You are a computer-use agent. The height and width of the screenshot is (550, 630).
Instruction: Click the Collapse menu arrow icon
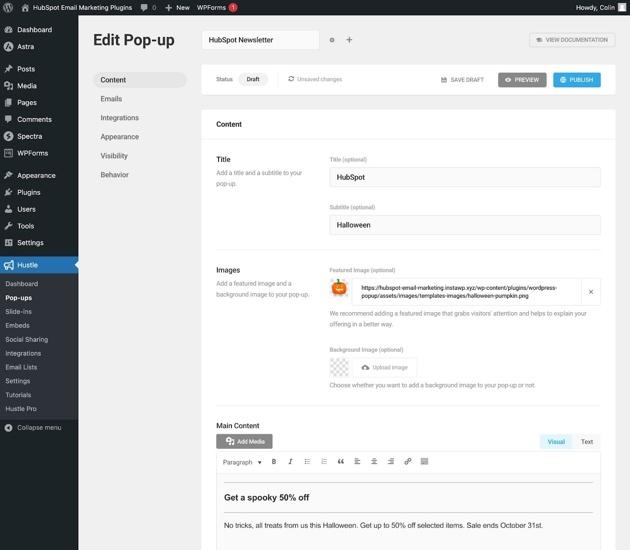(x=8, y=428)
